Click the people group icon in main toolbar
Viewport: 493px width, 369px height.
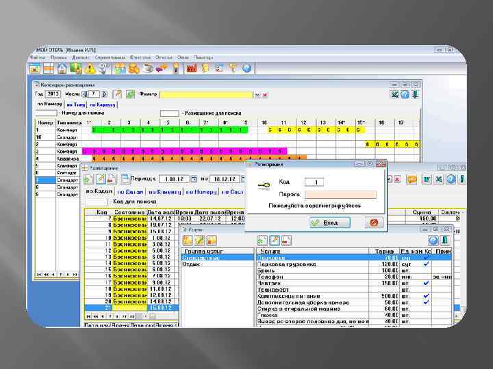(120, 68)
